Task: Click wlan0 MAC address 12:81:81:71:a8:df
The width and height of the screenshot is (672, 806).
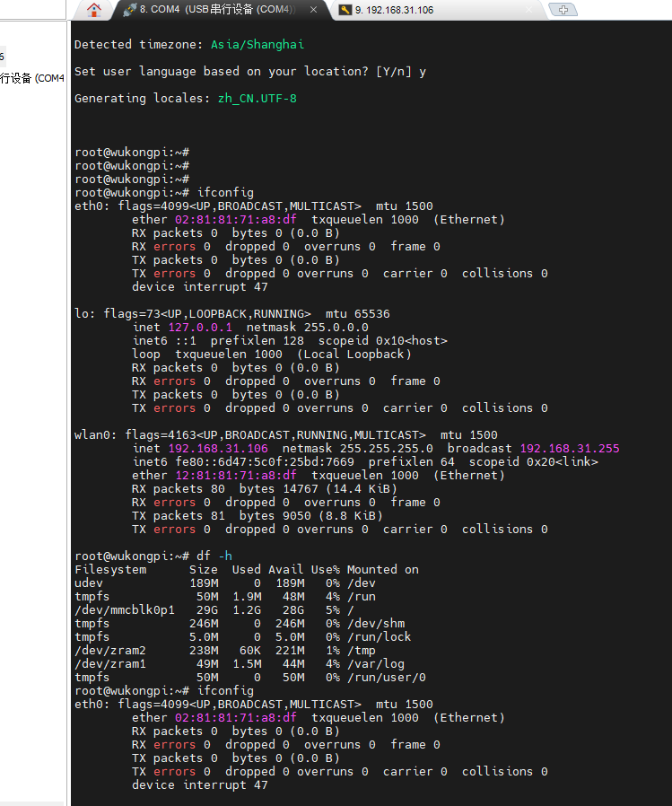Action: point(236,476)
